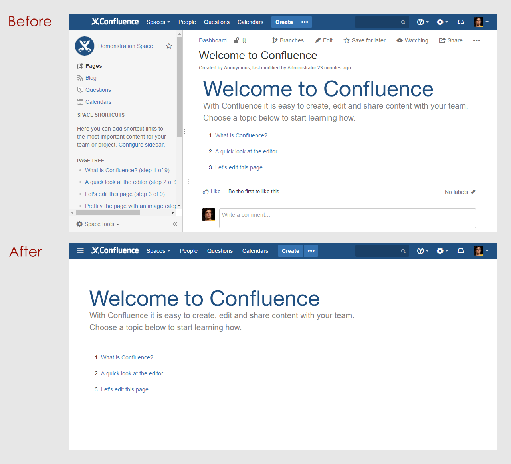The width and height of the screenshot is (511, 464).
Task: Open 'Let's edit this page (step 3 of 9)'
Action: pos(125,194)
